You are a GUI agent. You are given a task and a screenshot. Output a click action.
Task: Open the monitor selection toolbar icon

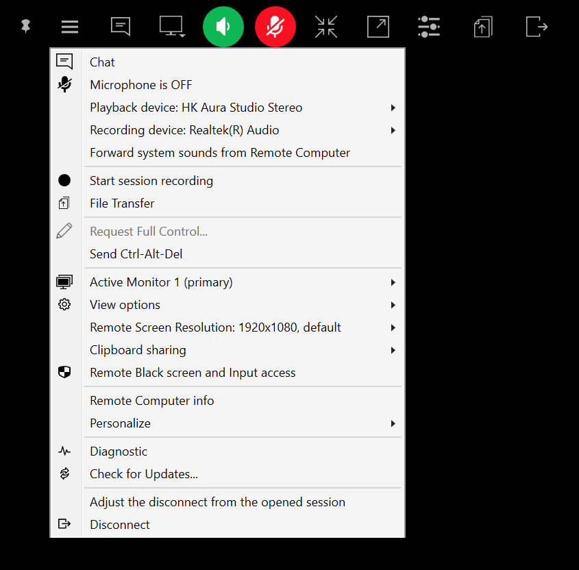click(x=172, y=27)
